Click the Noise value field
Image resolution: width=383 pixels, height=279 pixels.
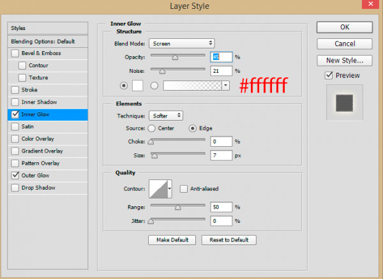click(222, 71)
